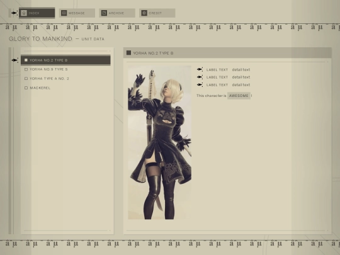Viewport: 340px width, 255px height.
Task: Click the UNIT DATA subtitle
Action: (x=93, y=39)
